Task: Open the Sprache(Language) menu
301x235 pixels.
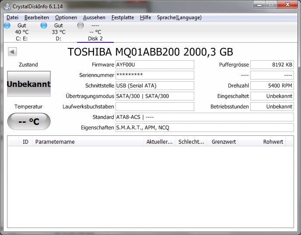Action: coord(179,17)
